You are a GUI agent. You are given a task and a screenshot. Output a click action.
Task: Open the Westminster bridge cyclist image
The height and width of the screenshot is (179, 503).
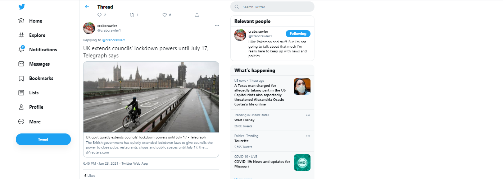pyautogui.click(x=151, y=97)
